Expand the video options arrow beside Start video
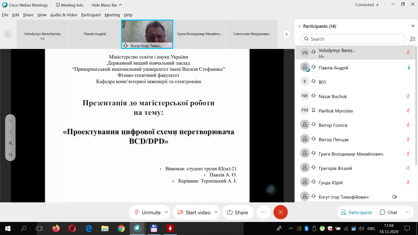 (x=216, y=212)
